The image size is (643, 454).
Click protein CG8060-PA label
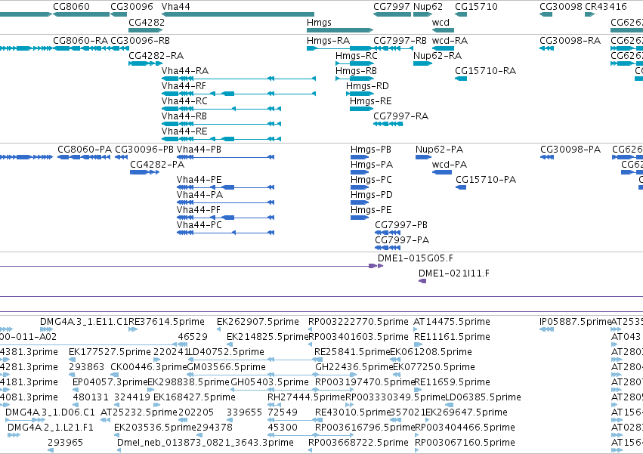pos(85,150)
